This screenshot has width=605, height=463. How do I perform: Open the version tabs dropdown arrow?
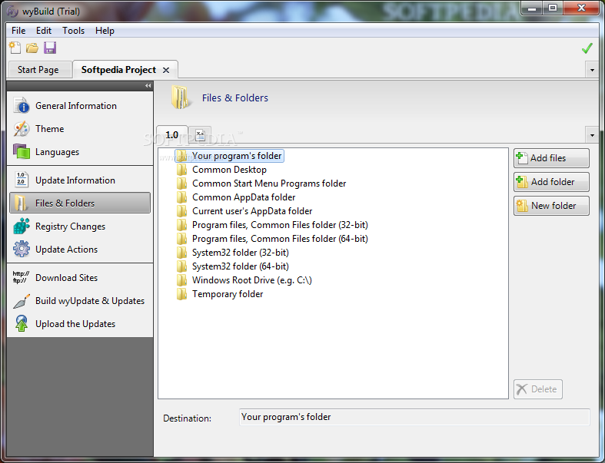(x=592, y=135)
